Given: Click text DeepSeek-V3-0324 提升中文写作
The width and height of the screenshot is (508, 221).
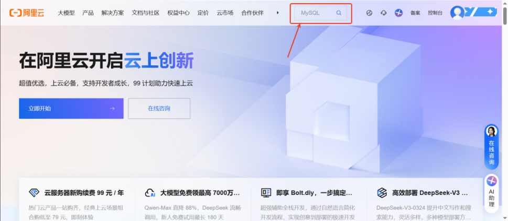Looking at the screenshot, I should tap(419, 208).
